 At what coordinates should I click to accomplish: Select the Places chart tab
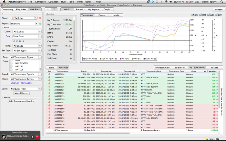point(101,15)
